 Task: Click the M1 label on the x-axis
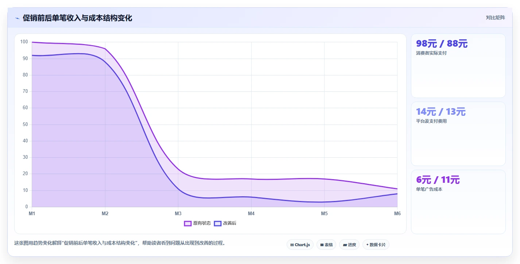click(x=32, y=213)
